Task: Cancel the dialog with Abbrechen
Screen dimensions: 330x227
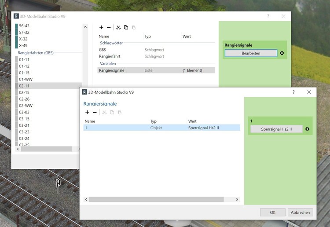Action: point(300,212)
